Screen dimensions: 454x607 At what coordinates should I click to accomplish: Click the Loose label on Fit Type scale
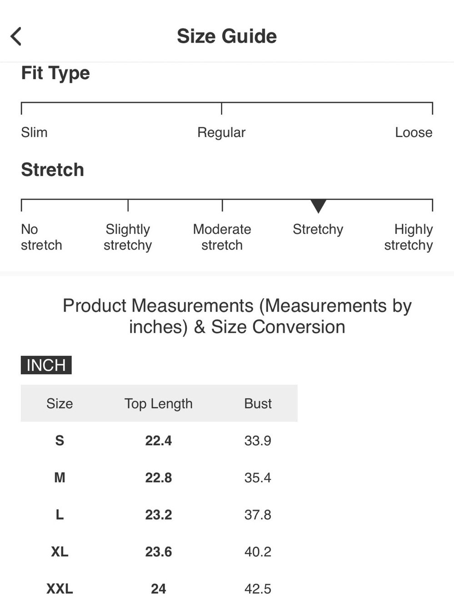coord(414,133)
